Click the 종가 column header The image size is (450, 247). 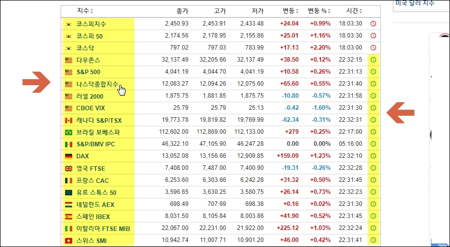pyautogui.click(x=182, y=11)
